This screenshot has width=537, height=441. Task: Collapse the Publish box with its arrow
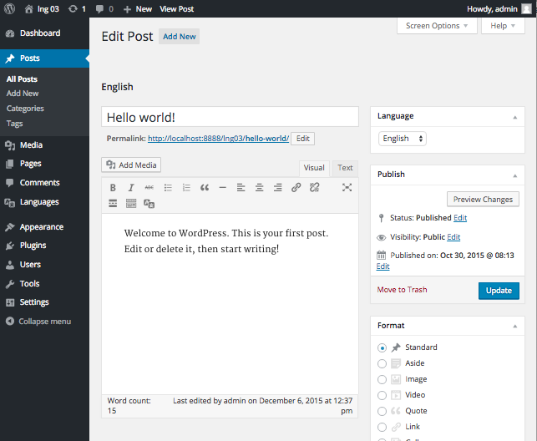coord(514,175)
